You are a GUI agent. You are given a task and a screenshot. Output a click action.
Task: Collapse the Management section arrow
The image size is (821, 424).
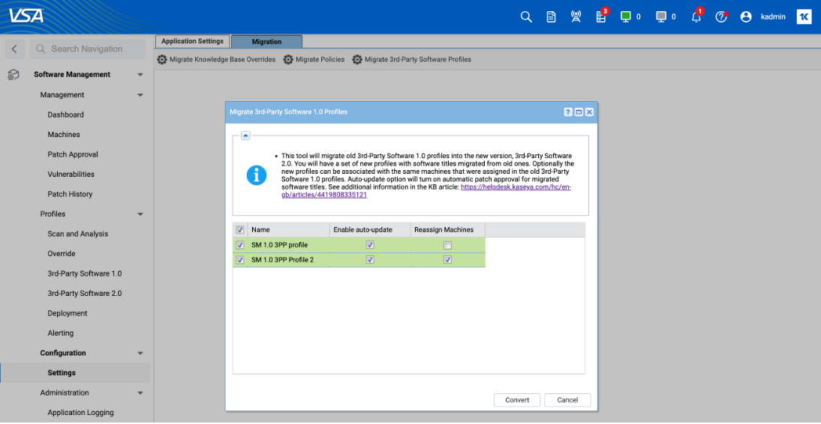coord(140,95)
